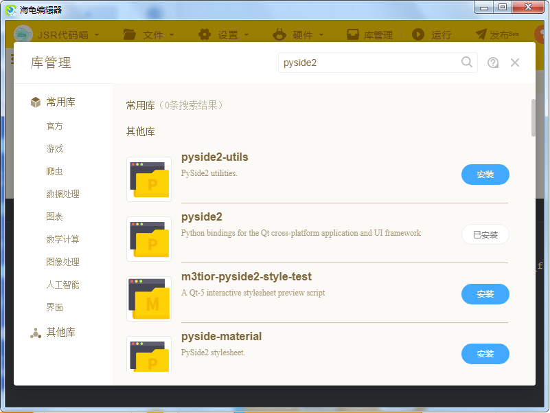Maximize the 海龟编辑器 window
Viewport: 550px width, 413px height.
coord(503,8)
